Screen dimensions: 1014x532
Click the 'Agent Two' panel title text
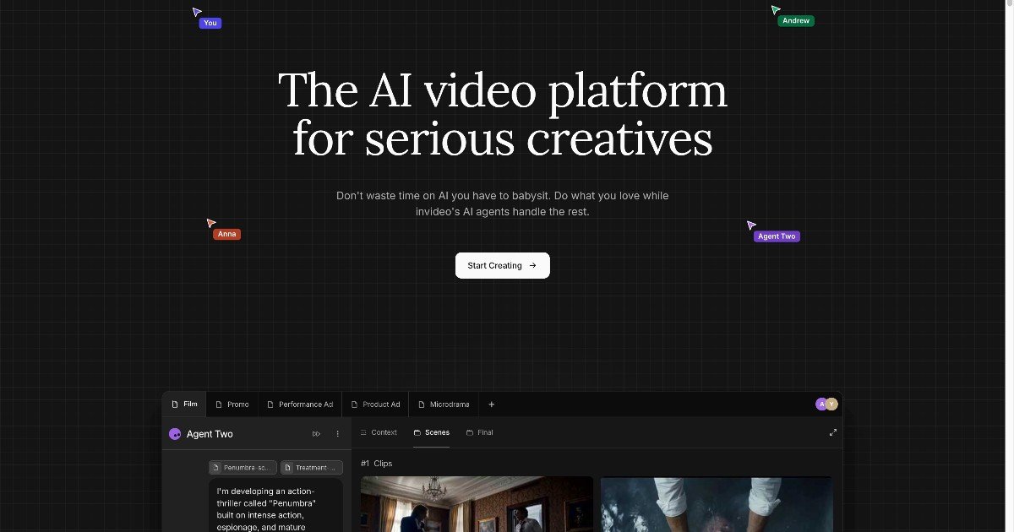(x=210, y=434)
